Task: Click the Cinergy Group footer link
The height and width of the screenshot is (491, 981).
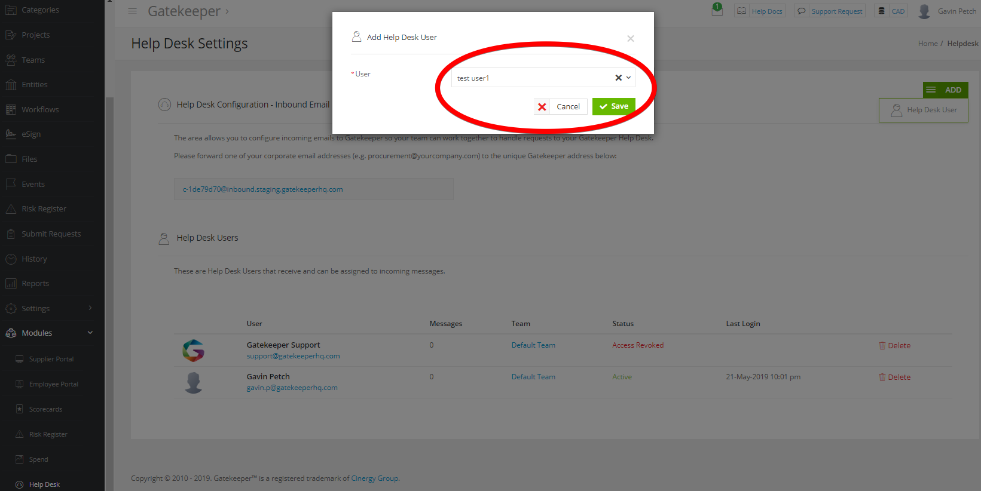Action: pos(374,478)
